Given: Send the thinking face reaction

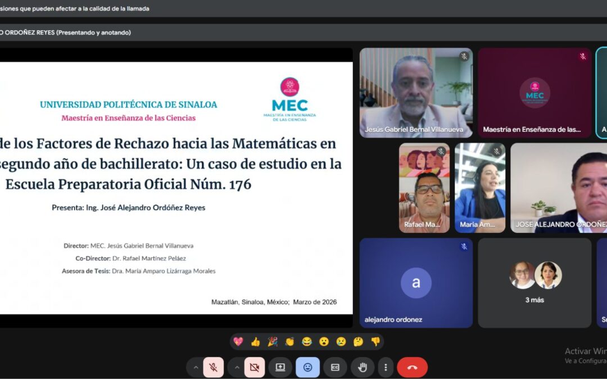Looking at the screenshot, I should [357, 341].
